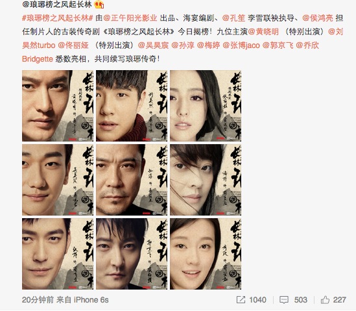
Task: View top-left poster of man with furrowed brow
Action: click(58, 106)
